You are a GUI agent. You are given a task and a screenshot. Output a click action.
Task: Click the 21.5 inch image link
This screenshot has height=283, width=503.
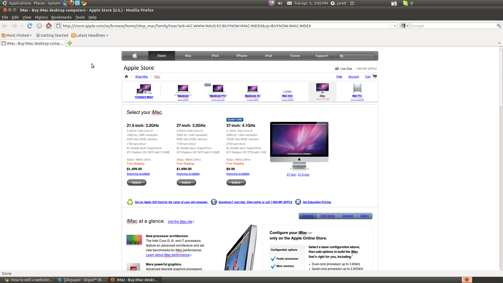coord(304,175)
